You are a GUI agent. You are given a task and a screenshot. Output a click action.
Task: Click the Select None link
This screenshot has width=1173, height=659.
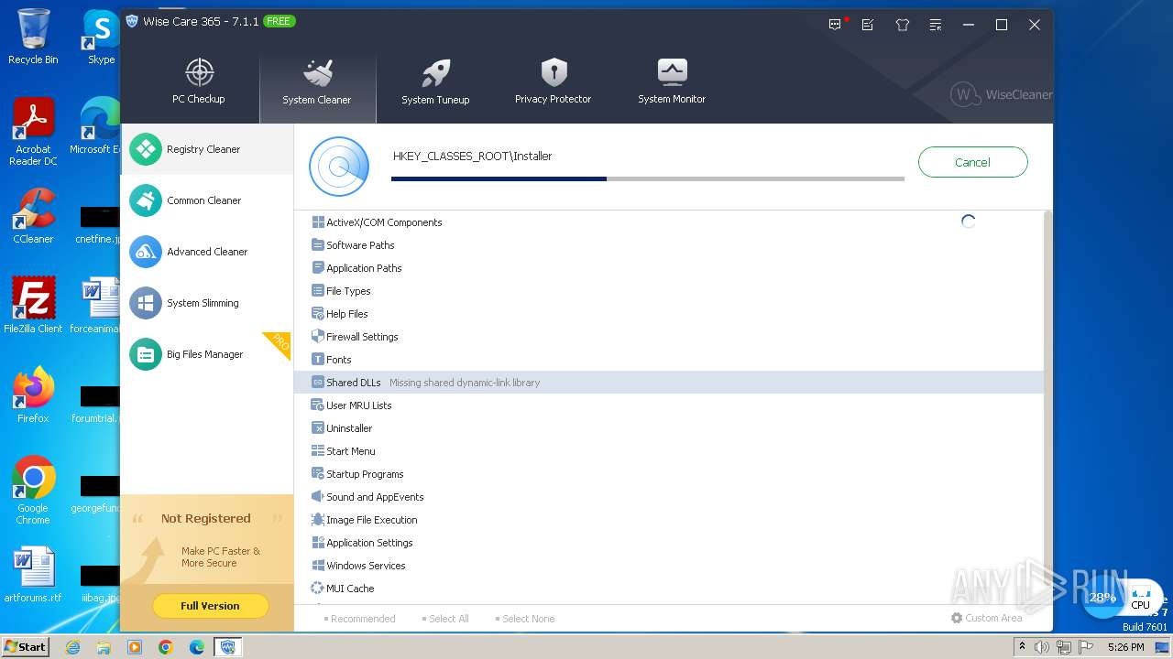click(x=525, y=619)
